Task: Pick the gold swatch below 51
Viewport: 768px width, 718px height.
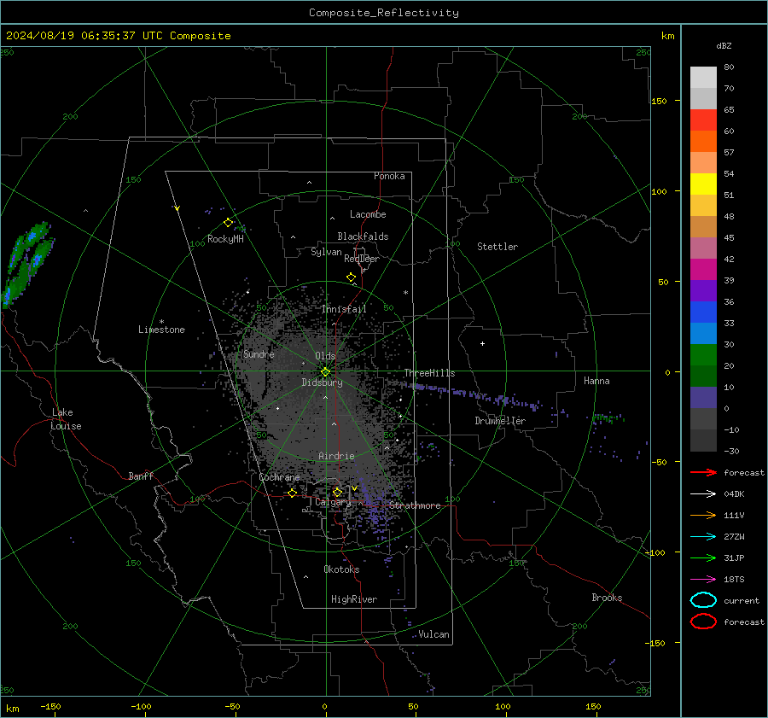Action: (x=703, y=206)
